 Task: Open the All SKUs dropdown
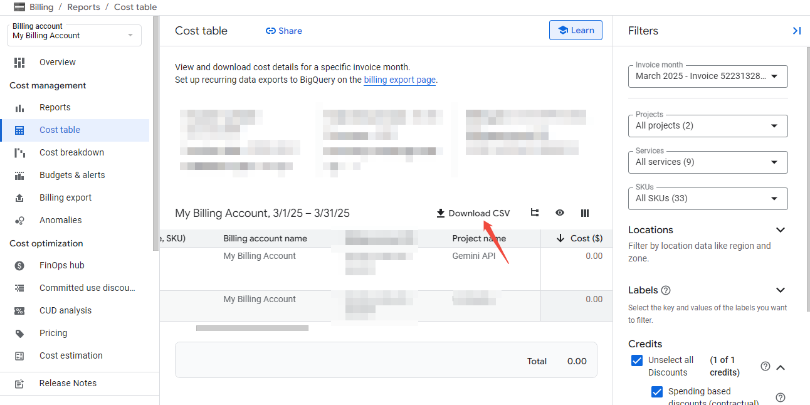coord(708,198)
